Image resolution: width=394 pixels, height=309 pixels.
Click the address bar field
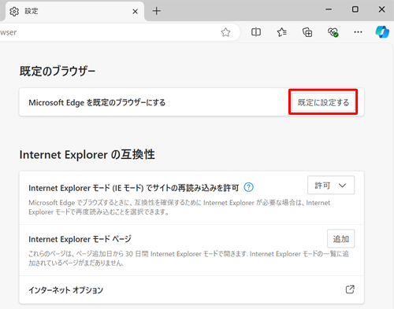pos(120,32)
